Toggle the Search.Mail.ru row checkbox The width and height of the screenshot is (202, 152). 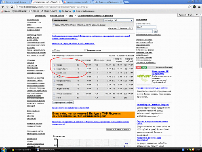pyautogui.click(x=54, y=69)
